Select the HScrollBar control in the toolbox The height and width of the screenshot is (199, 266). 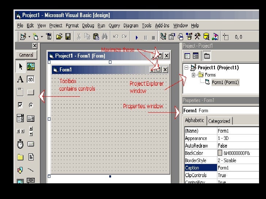(x=20, y=131)
